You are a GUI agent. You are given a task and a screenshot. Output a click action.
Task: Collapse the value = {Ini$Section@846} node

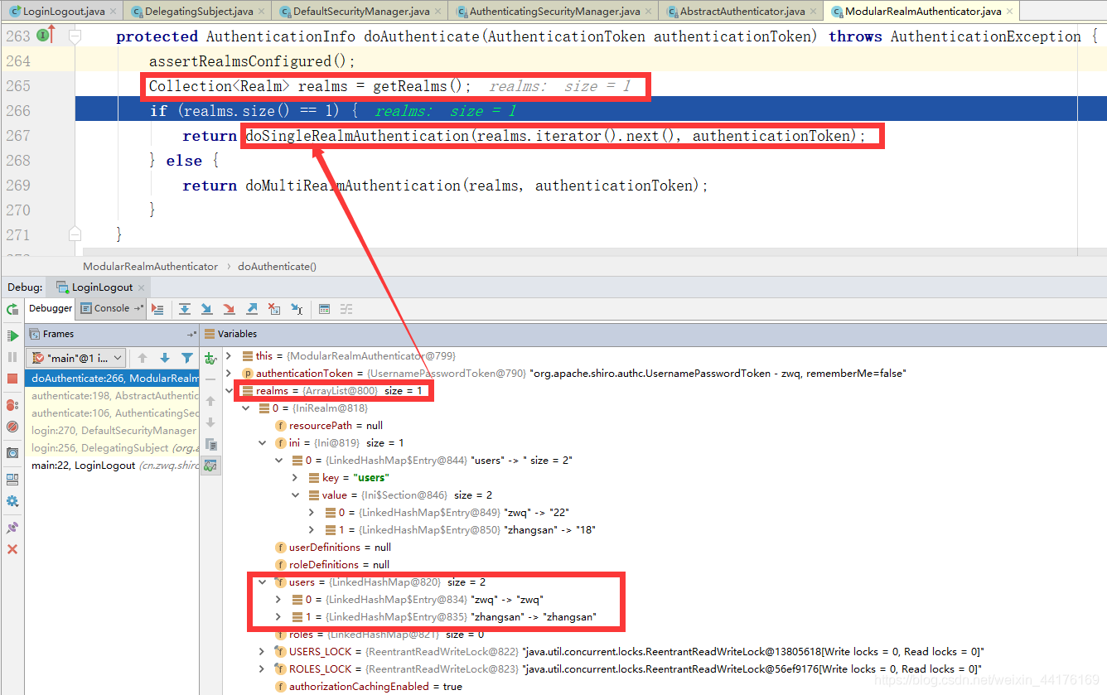point(295,495)
